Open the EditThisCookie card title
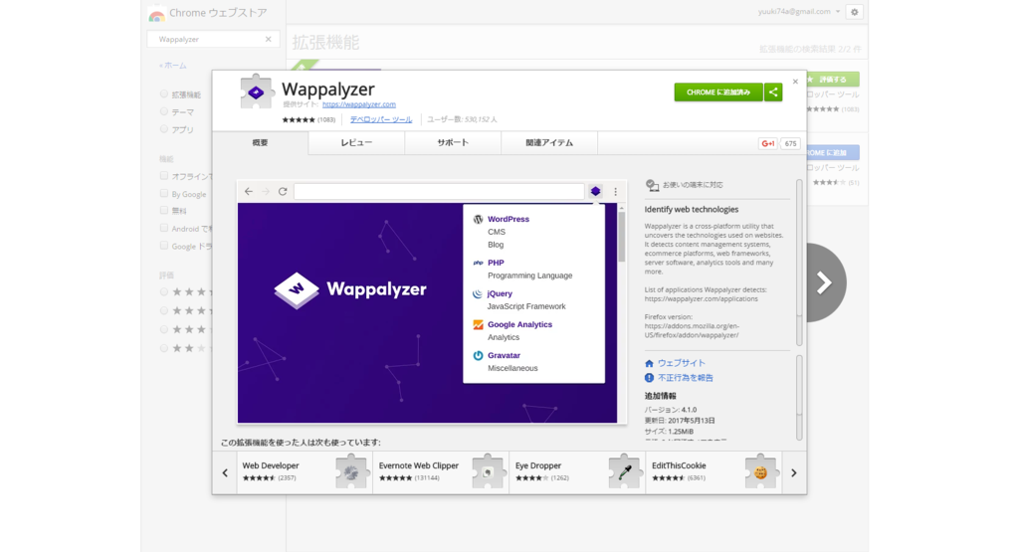The image size is (1019, 552). [x=679, y=465]
